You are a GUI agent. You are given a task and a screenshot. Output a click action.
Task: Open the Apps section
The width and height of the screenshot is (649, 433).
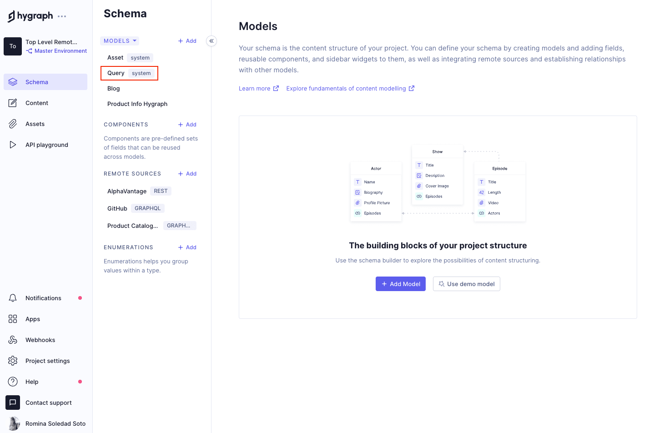[32, 319]
